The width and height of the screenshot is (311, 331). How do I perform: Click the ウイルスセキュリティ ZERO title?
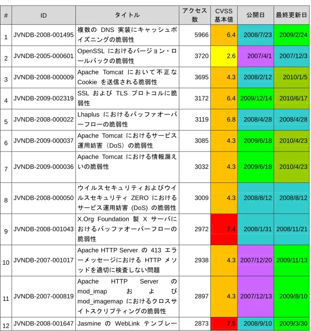(127, 198)
